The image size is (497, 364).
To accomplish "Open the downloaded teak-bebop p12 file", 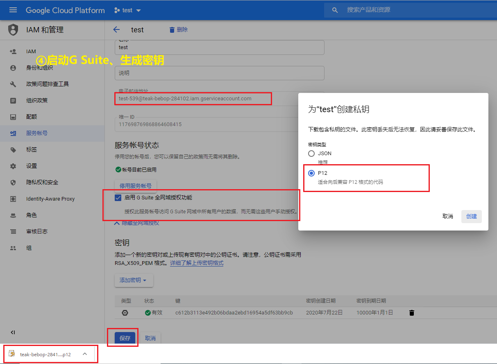I will [x=45, y=353].
